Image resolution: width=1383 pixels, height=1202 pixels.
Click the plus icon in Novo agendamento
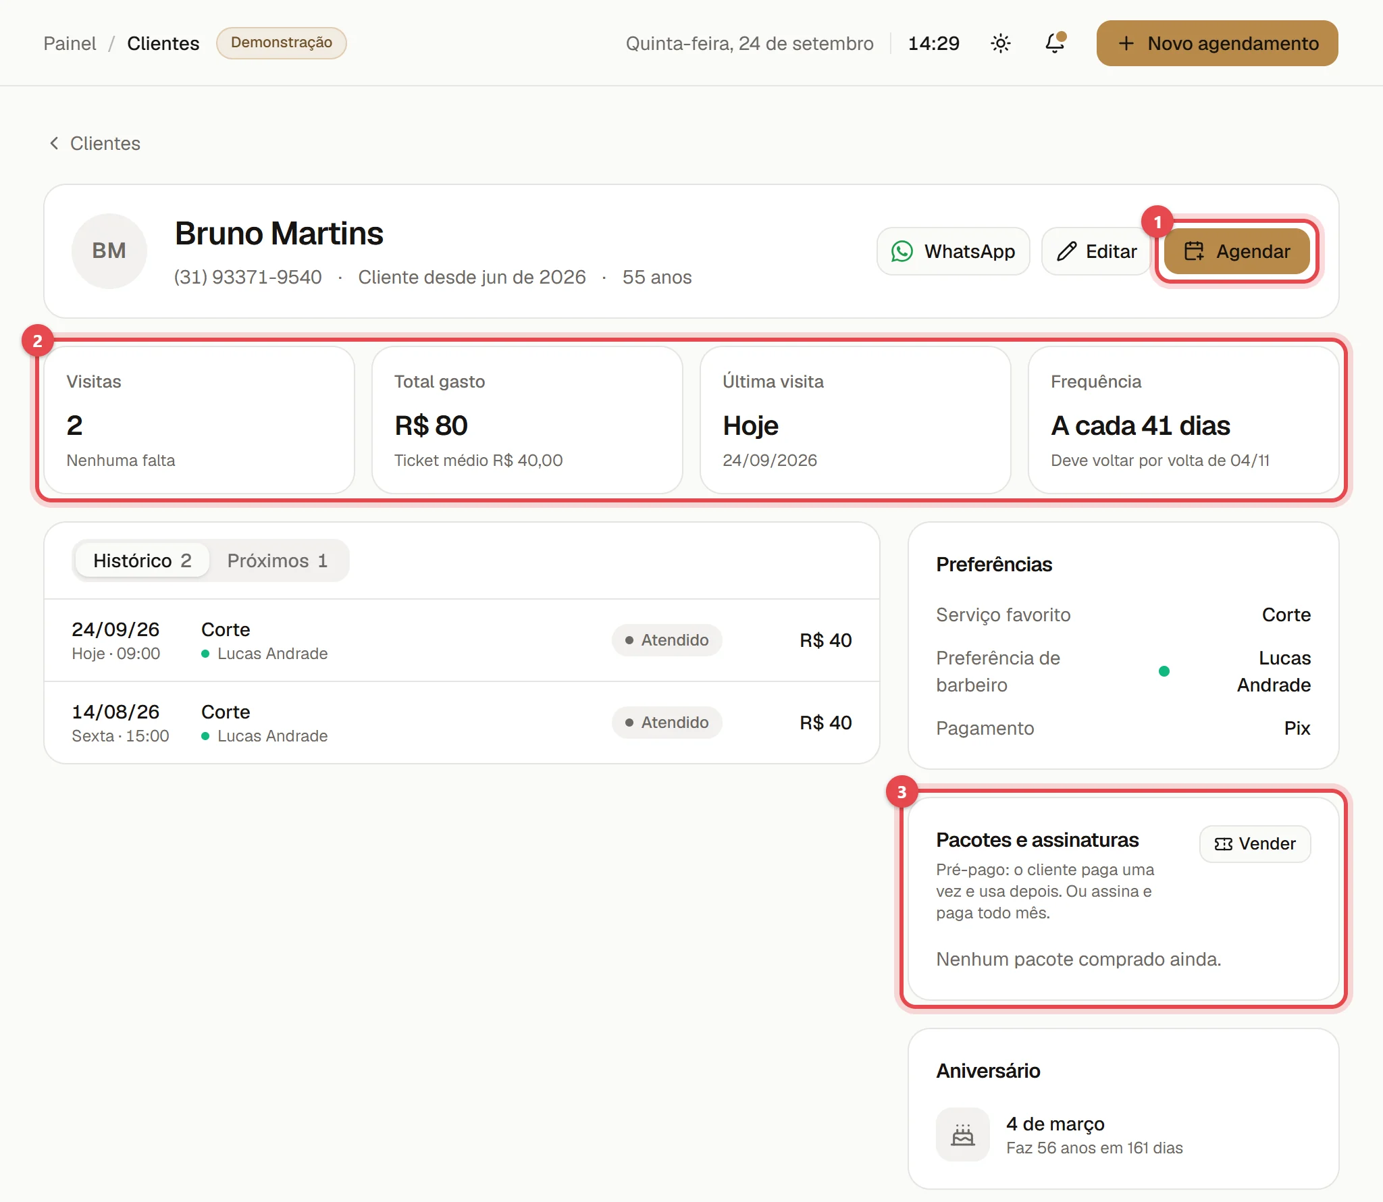pos(1126,43)
